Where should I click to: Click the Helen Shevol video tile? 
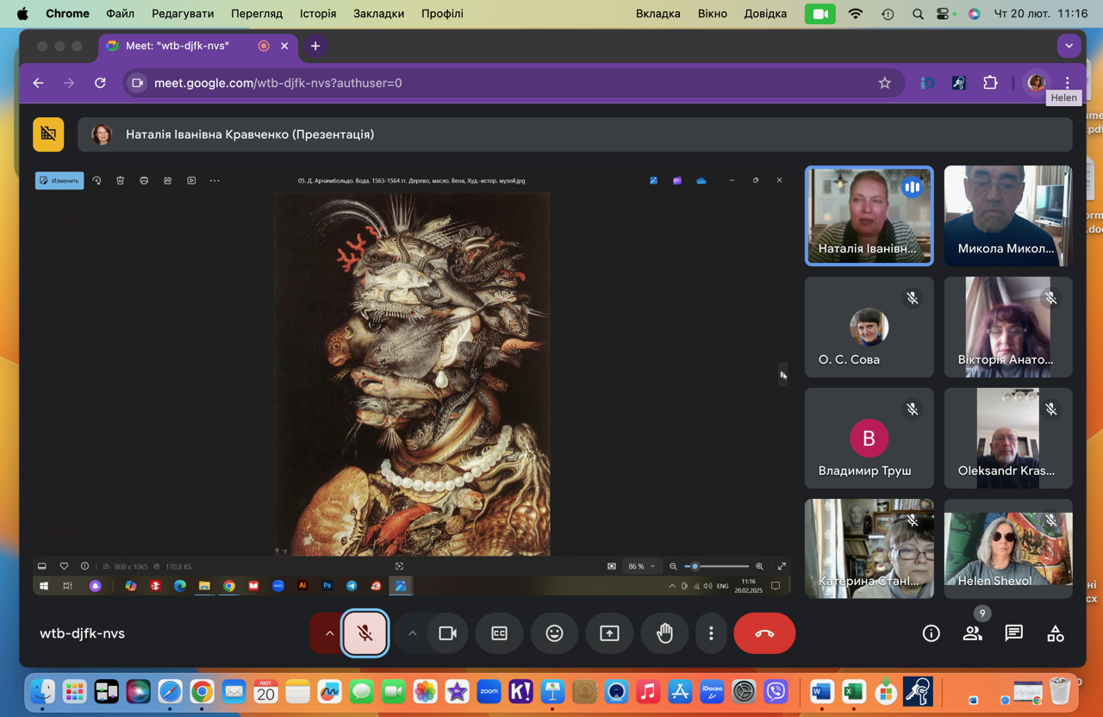pos(1008,549)
